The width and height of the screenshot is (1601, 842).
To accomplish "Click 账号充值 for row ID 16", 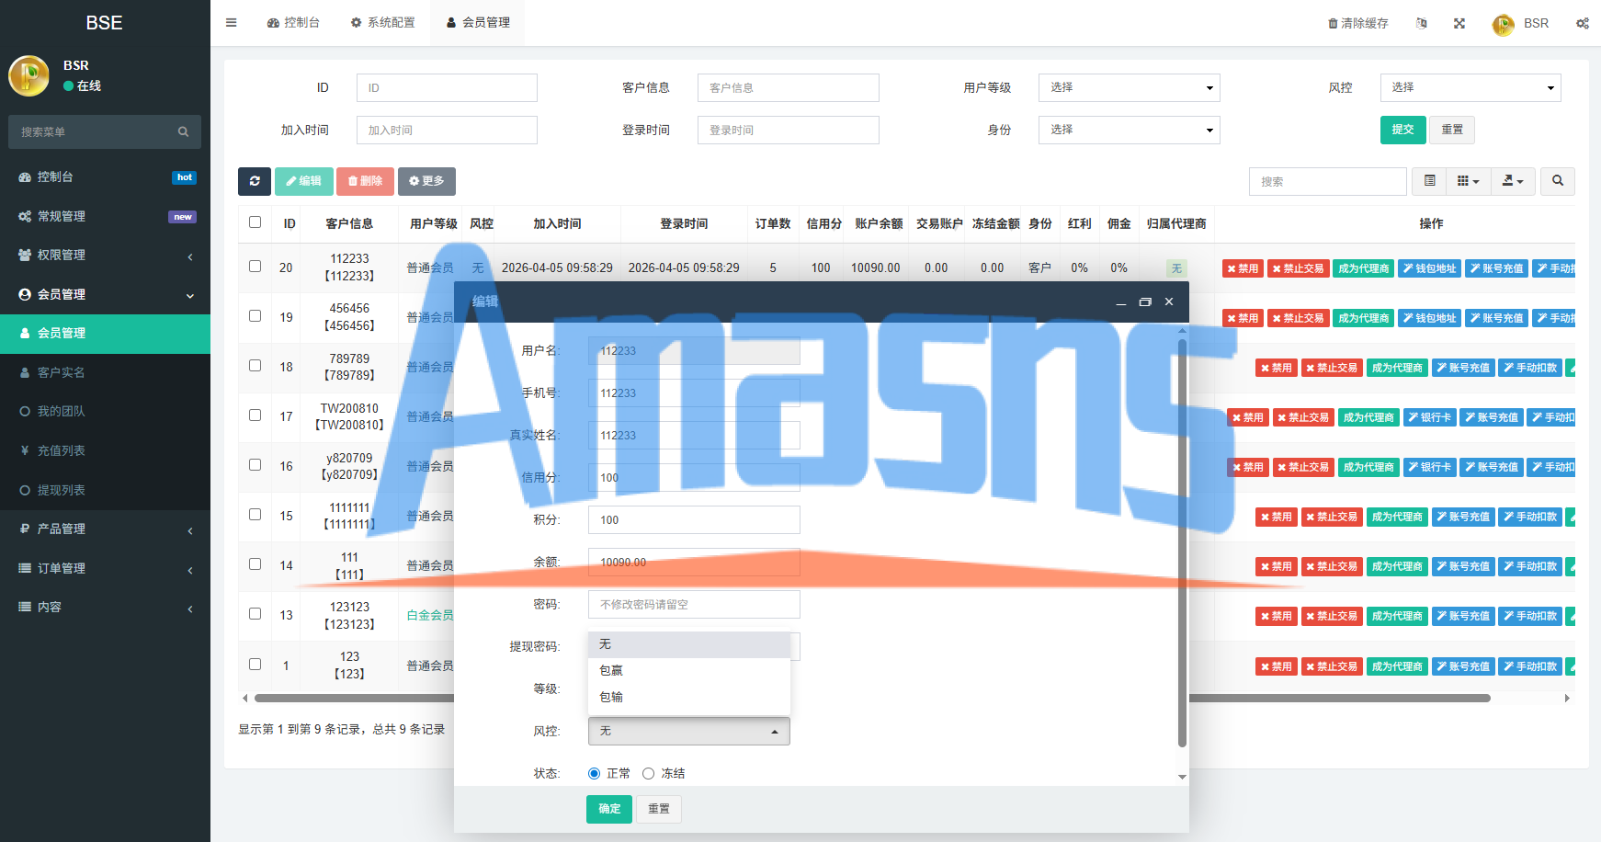I will (x=1492, y=467).
